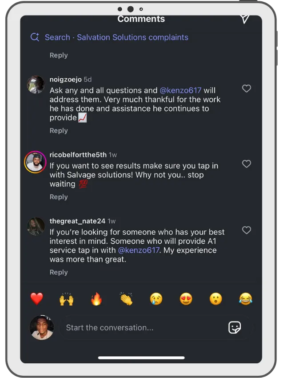Open Search Salvation Solutions complaints link
This screenshot has height=378, width=283.
tap(116, 37)
